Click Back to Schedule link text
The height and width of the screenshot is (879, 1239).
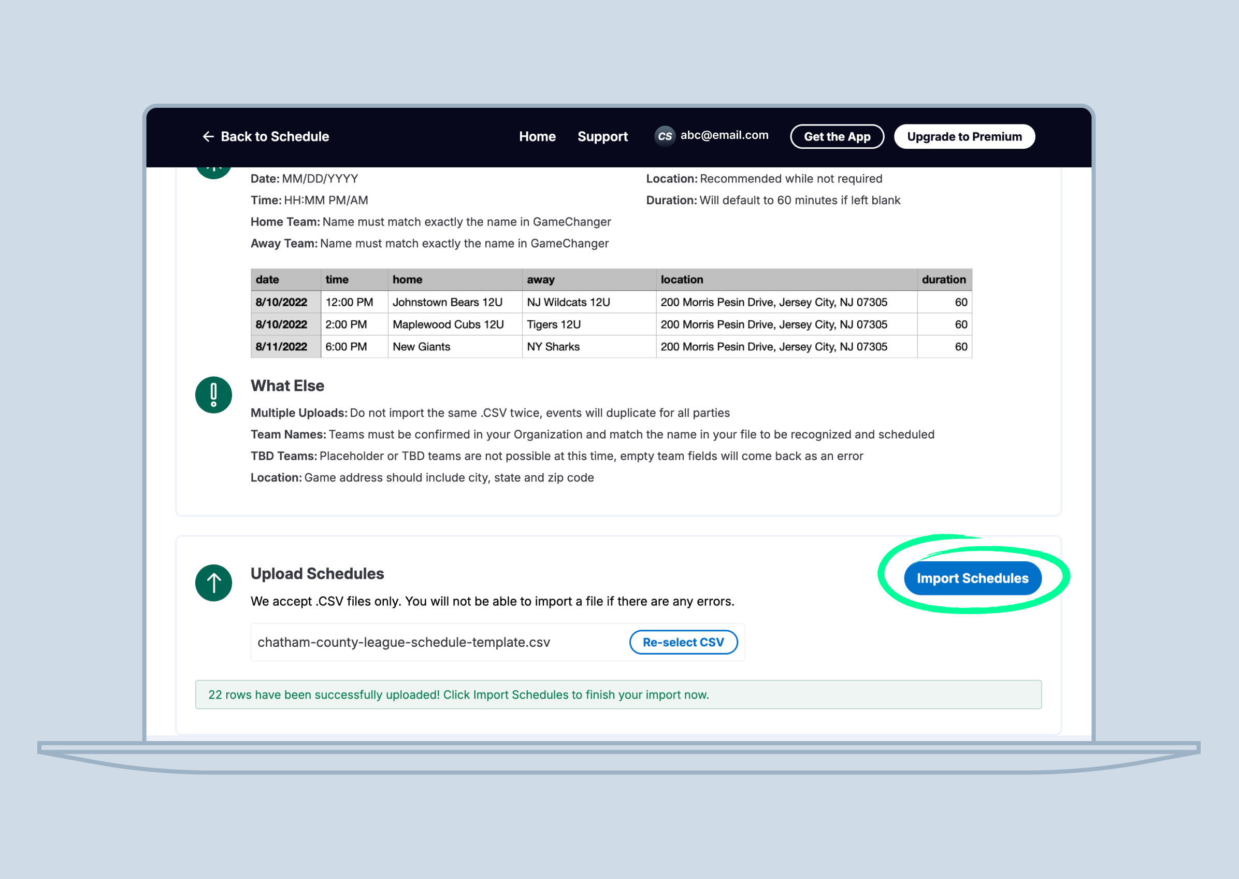coord(275,137)
